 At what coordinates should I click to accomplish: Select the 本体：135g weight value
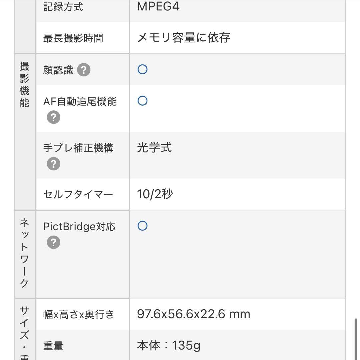(169, 346)
